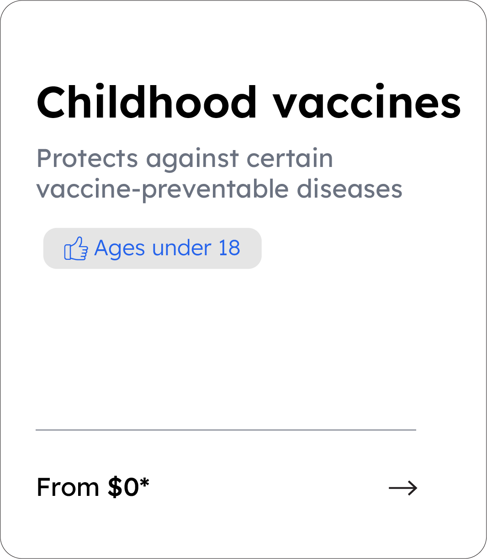487x559 pixels.
Task: Click the word "certain" in the description
Action: pyautogui.click(x=290, y=159)
